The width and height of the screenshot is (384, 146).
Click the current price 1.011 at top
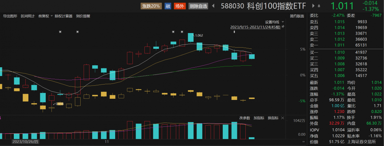pos(343,6)
